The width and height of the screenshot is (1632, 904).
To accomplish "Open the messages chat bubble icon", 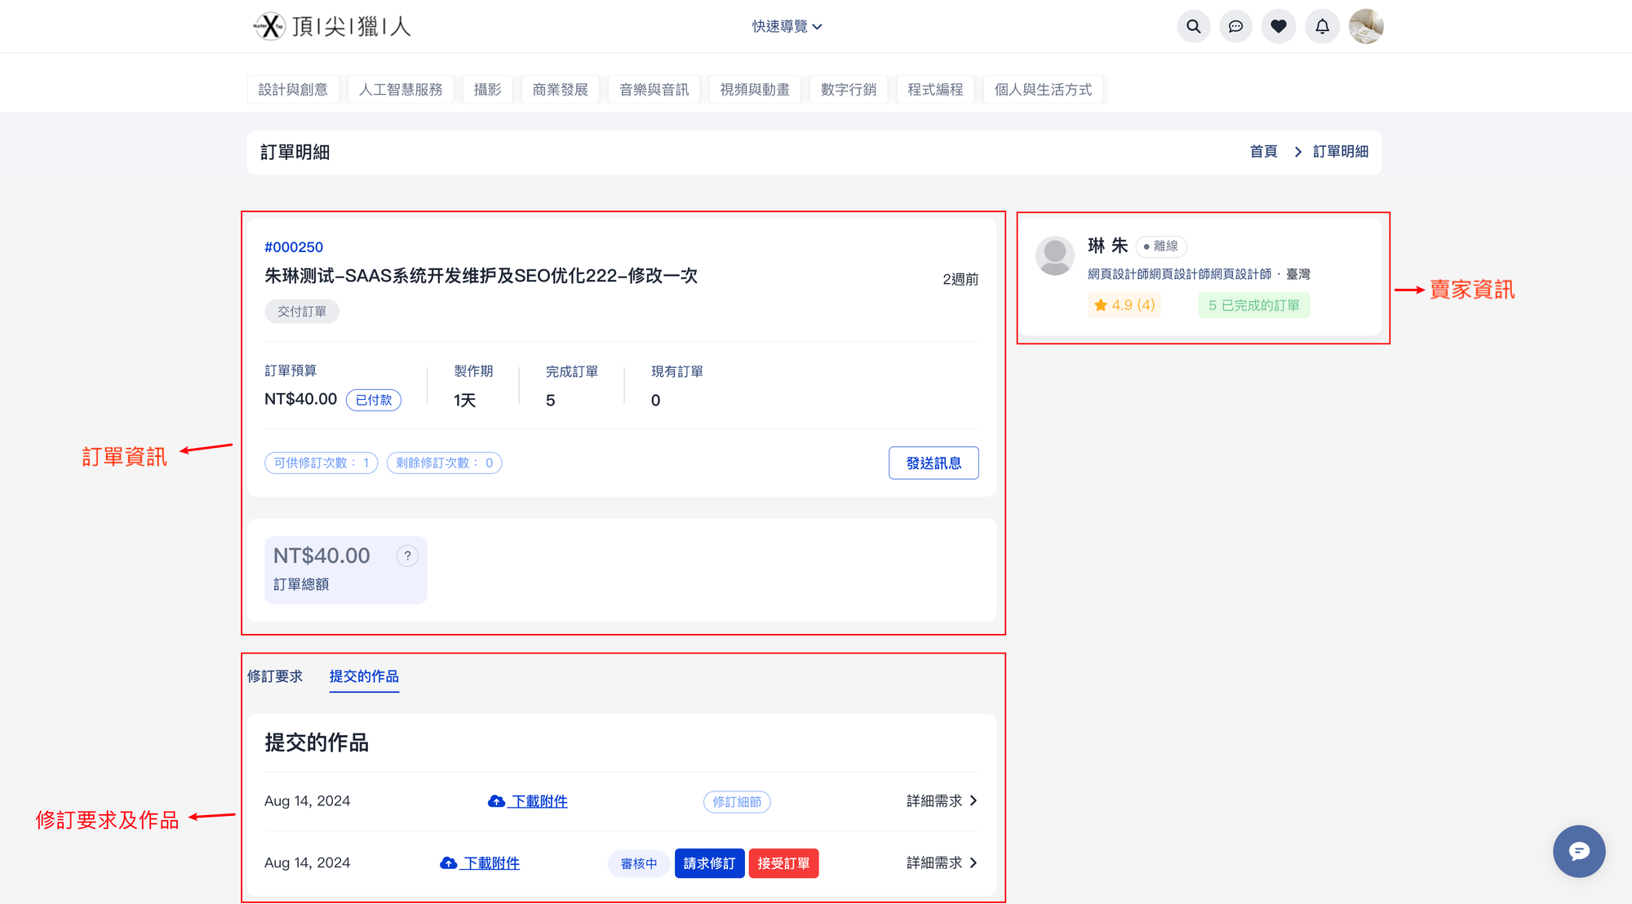I will [x=1235, y=26].
